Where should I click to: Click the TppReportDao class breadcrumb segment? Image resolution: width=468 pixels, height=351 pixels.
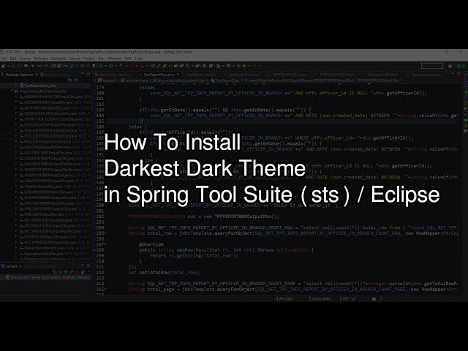225,80
